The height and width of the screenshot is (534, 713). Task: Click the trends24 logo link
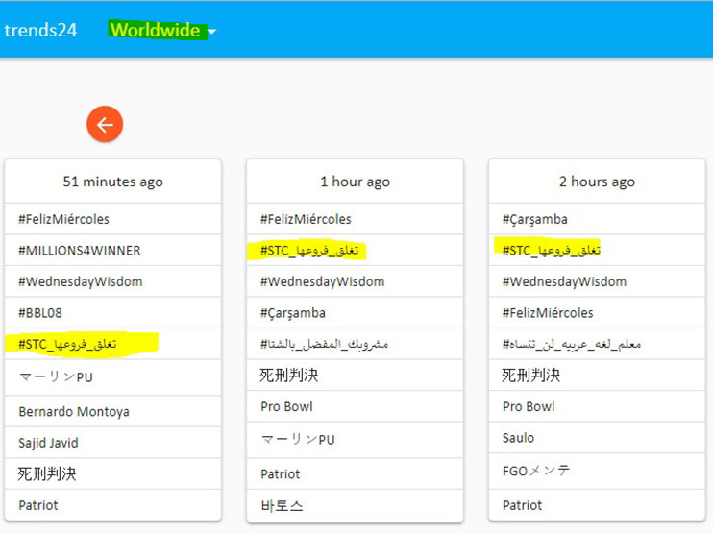pos(40,30)
